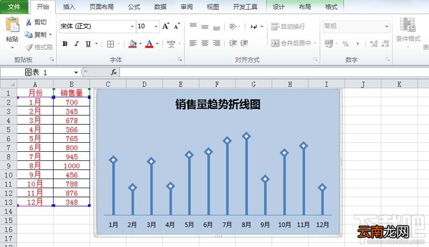Click Wrap Text (自动换行)
The image size is (429, 247).
288,26
